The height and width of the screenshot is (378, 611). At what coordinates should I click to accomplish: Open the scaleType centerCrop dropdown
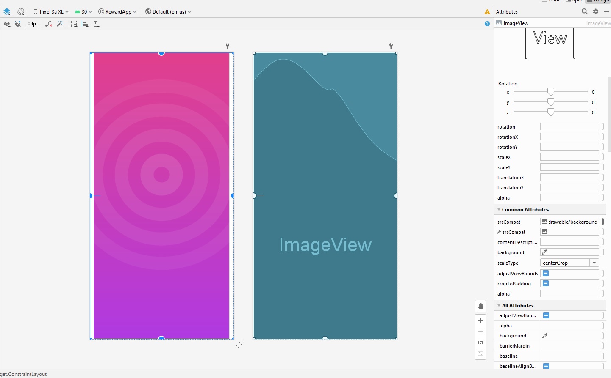[570, 263]
